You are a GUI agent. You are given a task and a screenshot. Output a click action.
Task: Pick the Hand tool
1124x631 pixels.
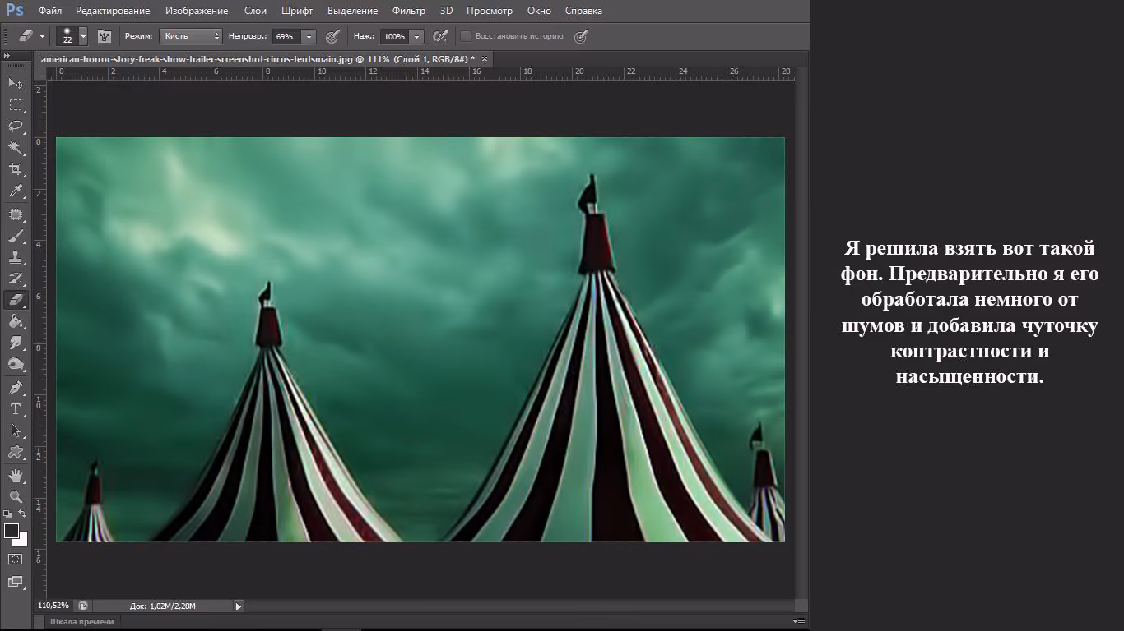[16, 475]
